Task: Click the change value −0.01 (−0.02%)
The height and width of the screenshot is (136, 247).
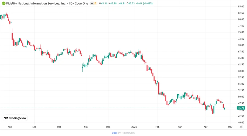Action: coord(144,3)
